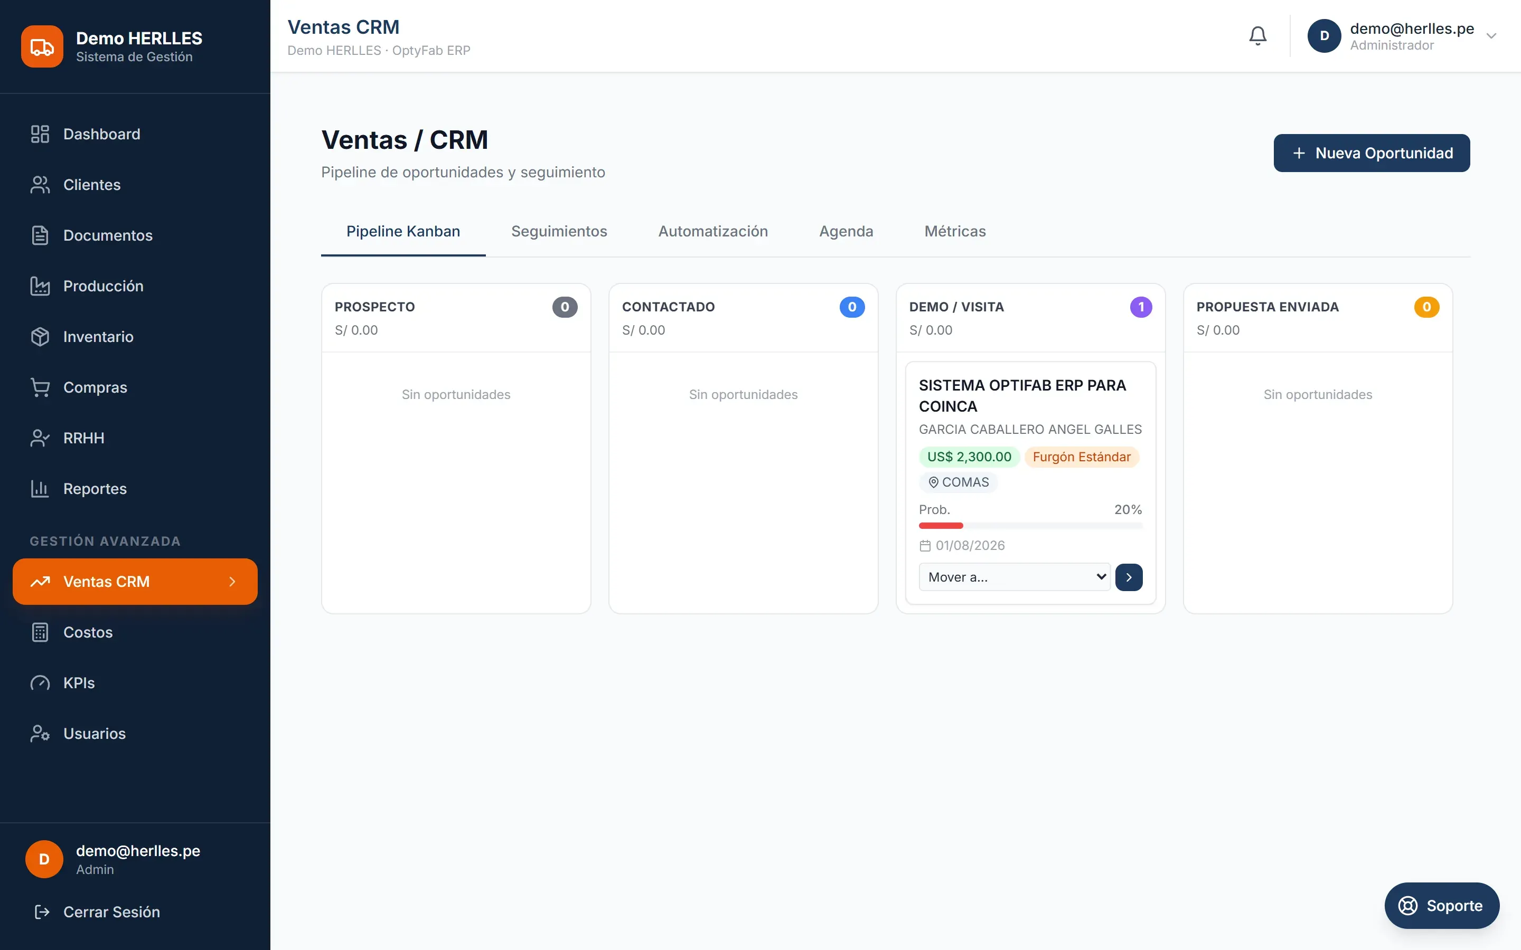This screenshot has width=1521, height=950.
Task: Expand the Ventas CRM sidebar chevron
Action: pos(232,582)
